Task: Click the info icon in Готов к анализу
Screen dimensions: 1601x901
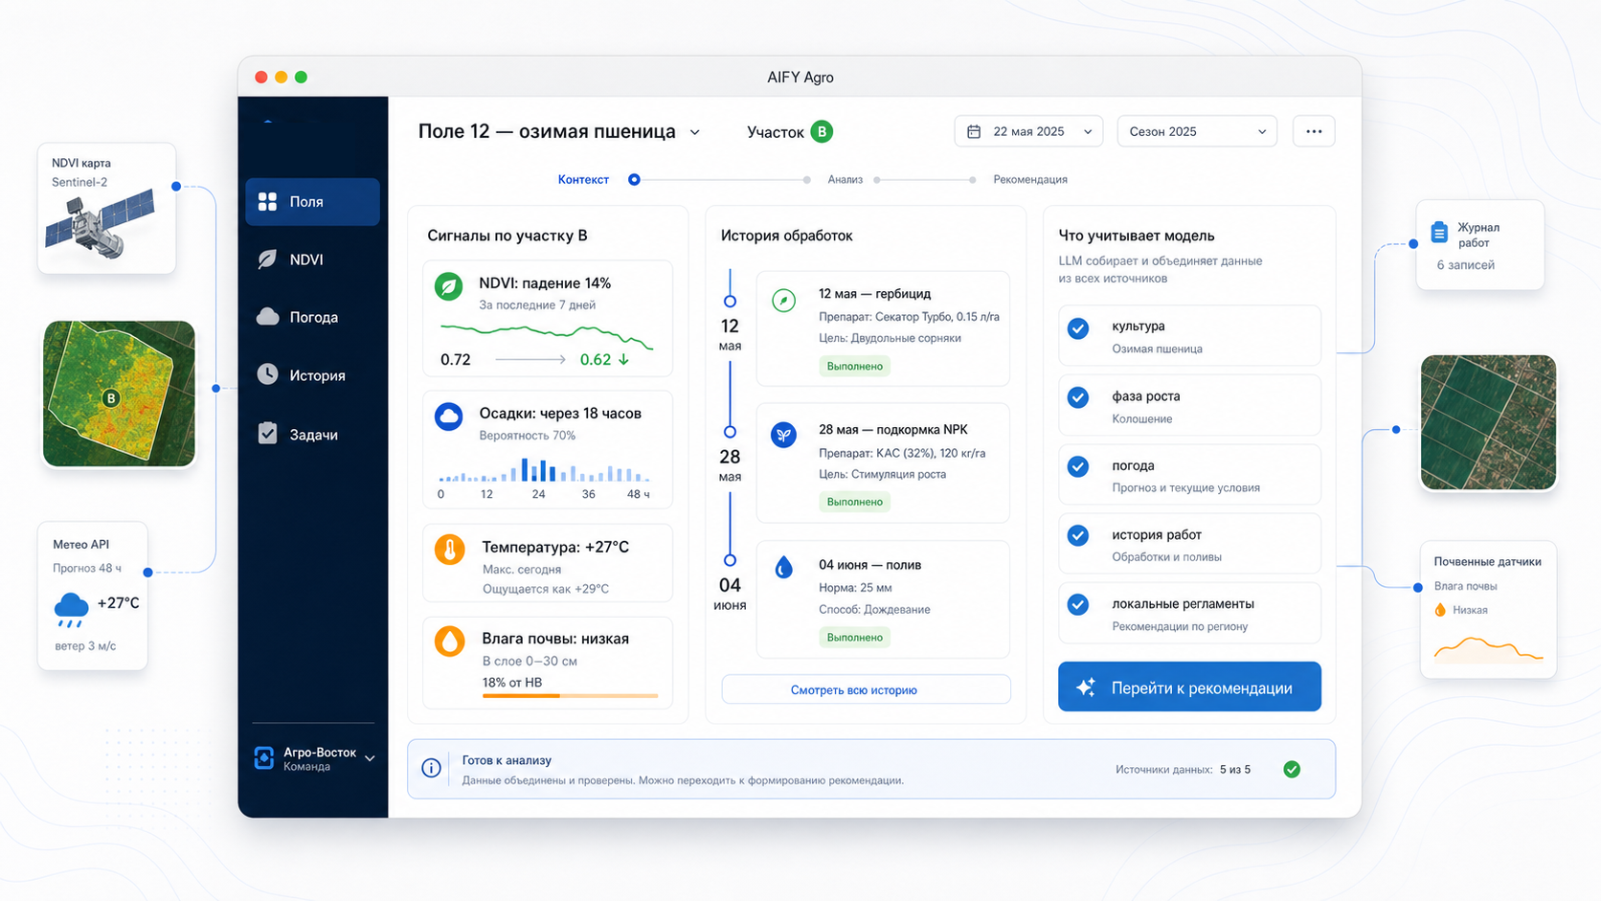Action: 432,769
